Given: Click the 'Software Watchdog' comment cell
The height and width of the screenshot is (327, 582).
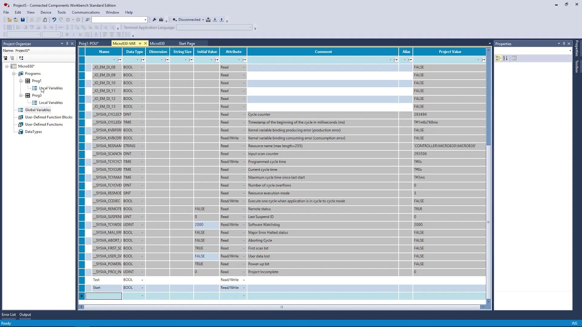Looking at the screenshot, I should [x=323, y=225].
